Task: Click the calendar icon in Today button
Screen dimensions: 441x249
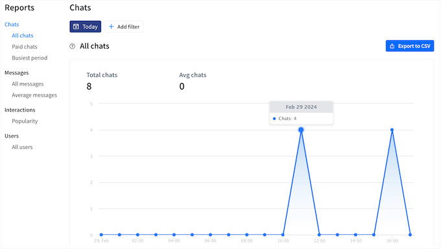Action: pos(76,27)
